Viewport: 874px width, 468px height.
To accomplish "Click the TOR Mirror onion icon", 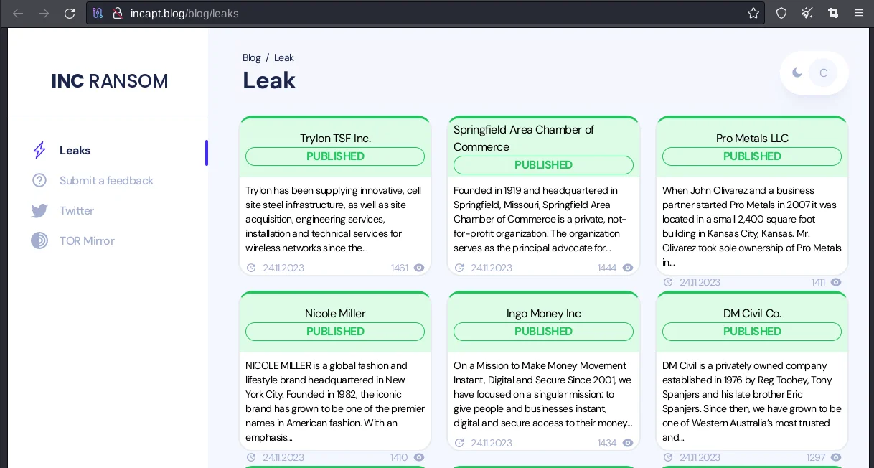I will coord(39,240).
